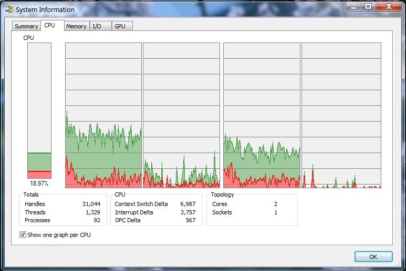Screen dimensions: 406x271
Task: Click the System Information title icon
Action: click(9, 9)
